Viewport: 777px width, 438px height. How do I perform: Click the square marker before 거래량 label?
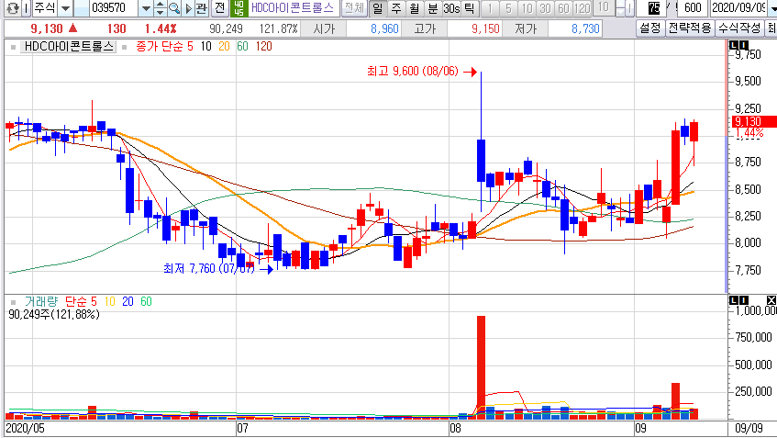pyautogui.click(x=13, y=302)
